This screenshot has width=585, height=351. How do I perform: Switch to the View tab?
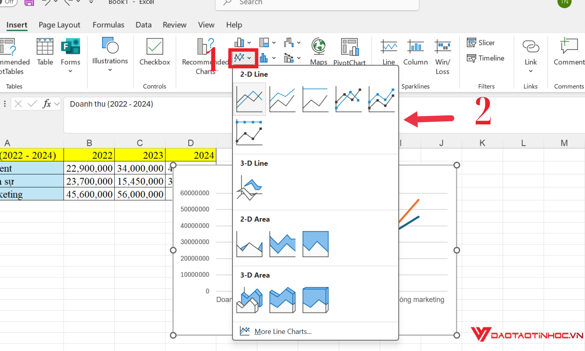pyautogui.click(x=206, y=25)
